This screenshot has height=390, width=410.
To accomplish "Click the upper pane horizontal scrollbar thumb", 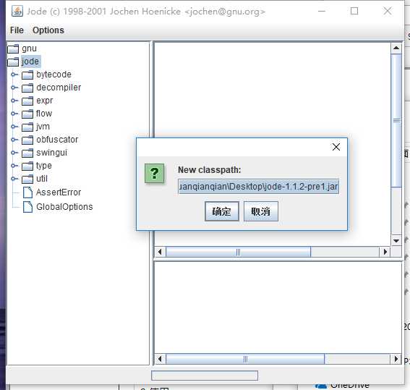I will (238, 252).
